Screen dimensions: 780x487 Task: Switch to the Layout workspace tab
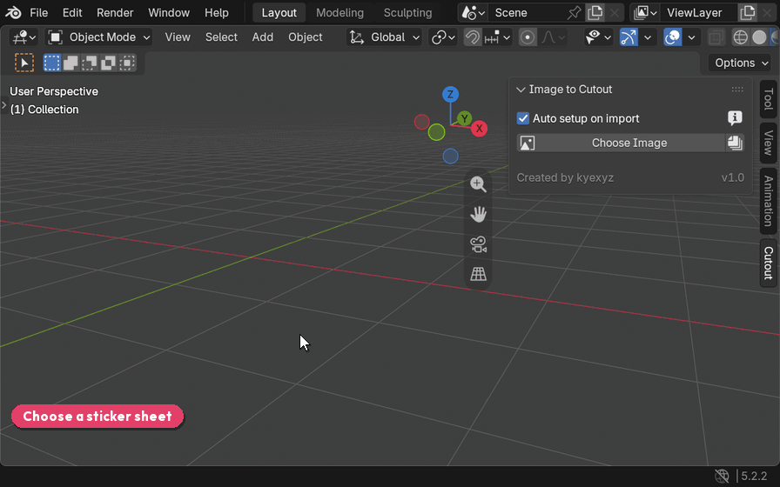tap(279, 12)
